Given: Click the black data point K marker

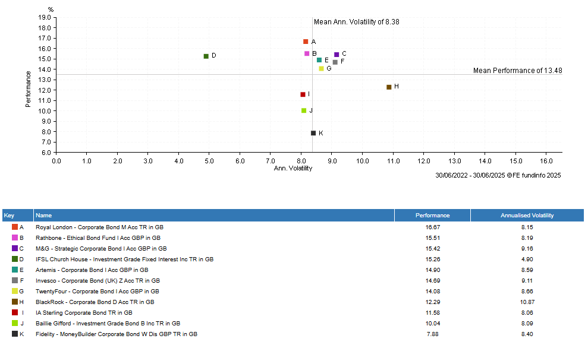Looking at the screenshot, I should pos(313,133).
